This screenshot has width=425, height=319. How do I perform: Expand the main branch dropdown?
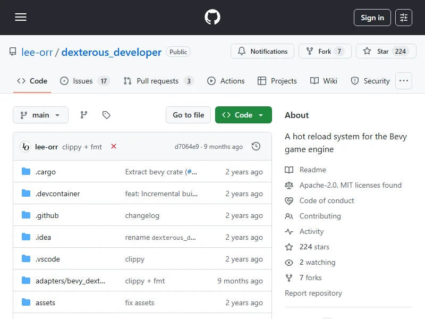(40, 115)
